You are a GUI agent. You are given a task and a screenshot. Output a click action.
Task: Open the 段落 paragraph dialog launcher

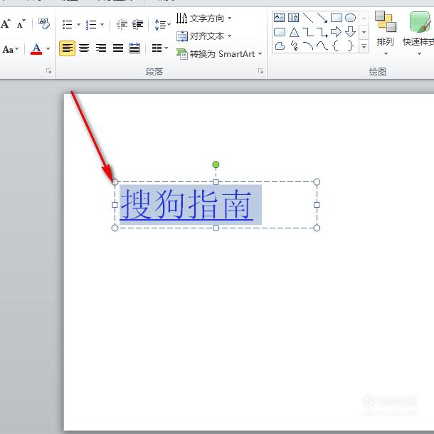[260, 71]
